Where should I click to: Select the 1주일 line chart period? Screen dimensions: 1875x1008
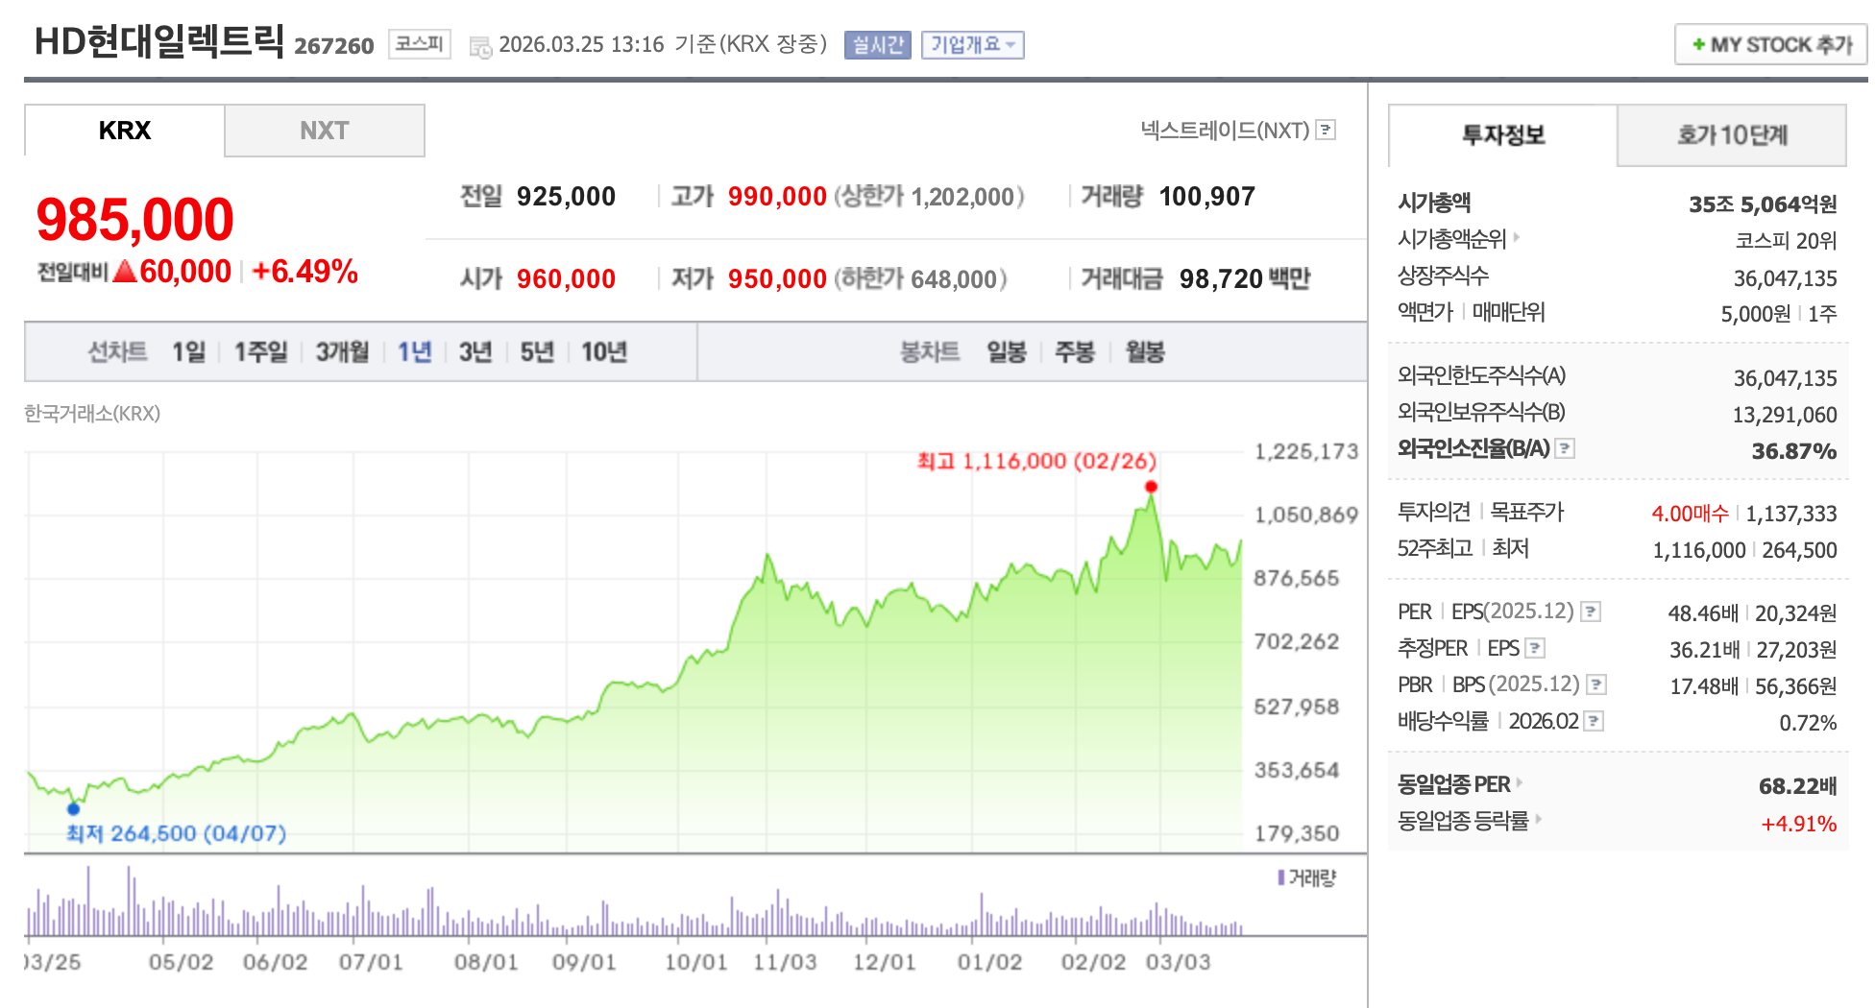(x=260, y=352)
